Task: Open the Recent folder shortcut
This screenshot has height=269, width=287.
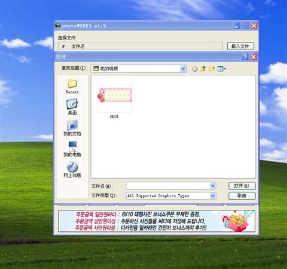Action: tap(72, 86)
